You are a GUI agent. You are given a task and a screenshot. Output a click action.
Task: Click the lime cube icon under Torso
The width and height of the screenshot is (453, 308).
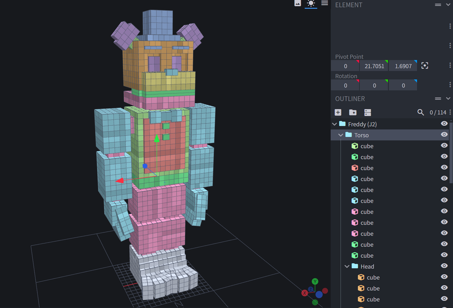point(355,146)
